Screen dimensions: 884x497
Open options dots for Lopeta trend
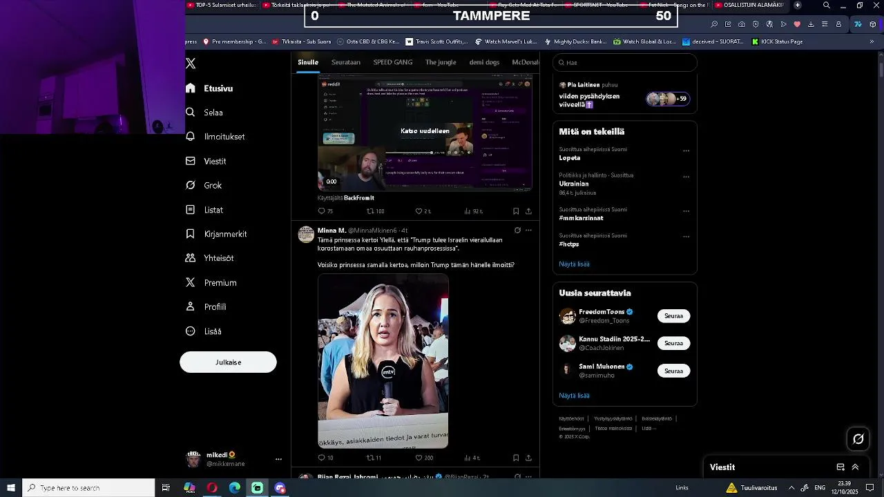point(686,150)
